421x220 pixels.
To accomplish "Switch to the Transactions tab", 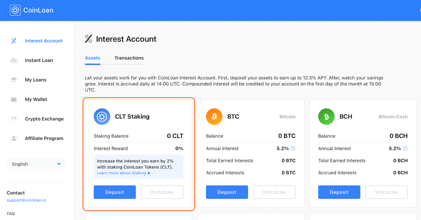I will pyautogui.click(x=129, y=58).
